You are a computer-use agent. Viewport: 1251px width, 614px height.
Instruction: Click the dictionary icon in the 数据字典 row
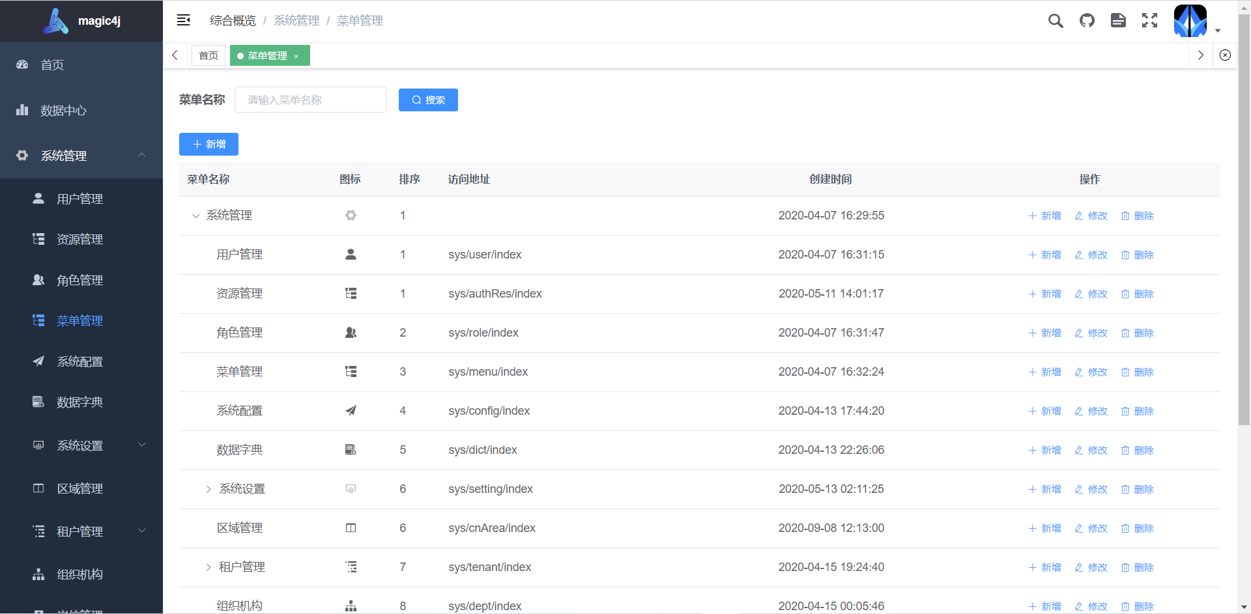click(x=351, y=450)
